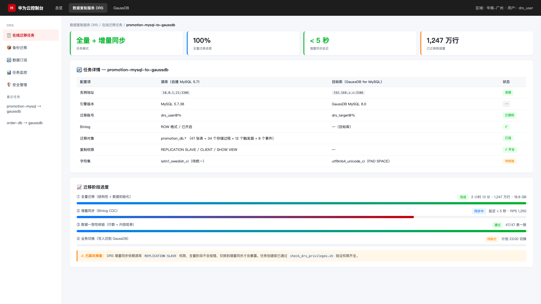This screenshot has height=304, width=541.
Task: Click breadcrumb 在线迁移任务
Action: [x=112, y=25]
